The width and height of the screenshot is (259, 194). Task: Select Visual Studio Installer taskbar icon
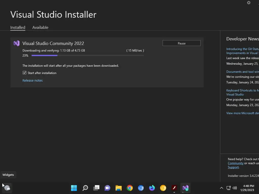tap(185, 188)
